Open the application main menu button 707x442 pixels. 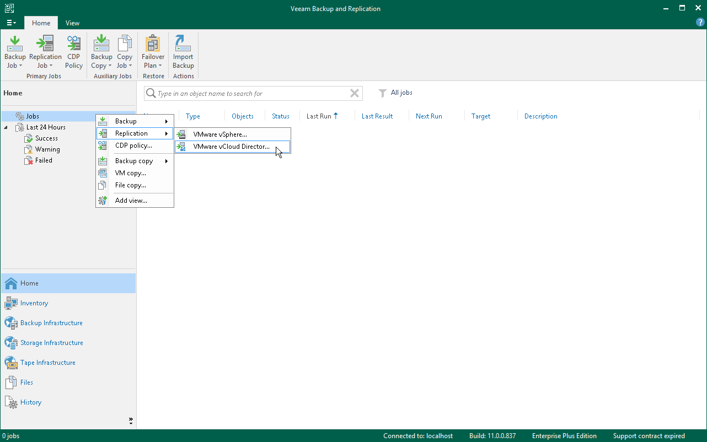pos(11,23)
